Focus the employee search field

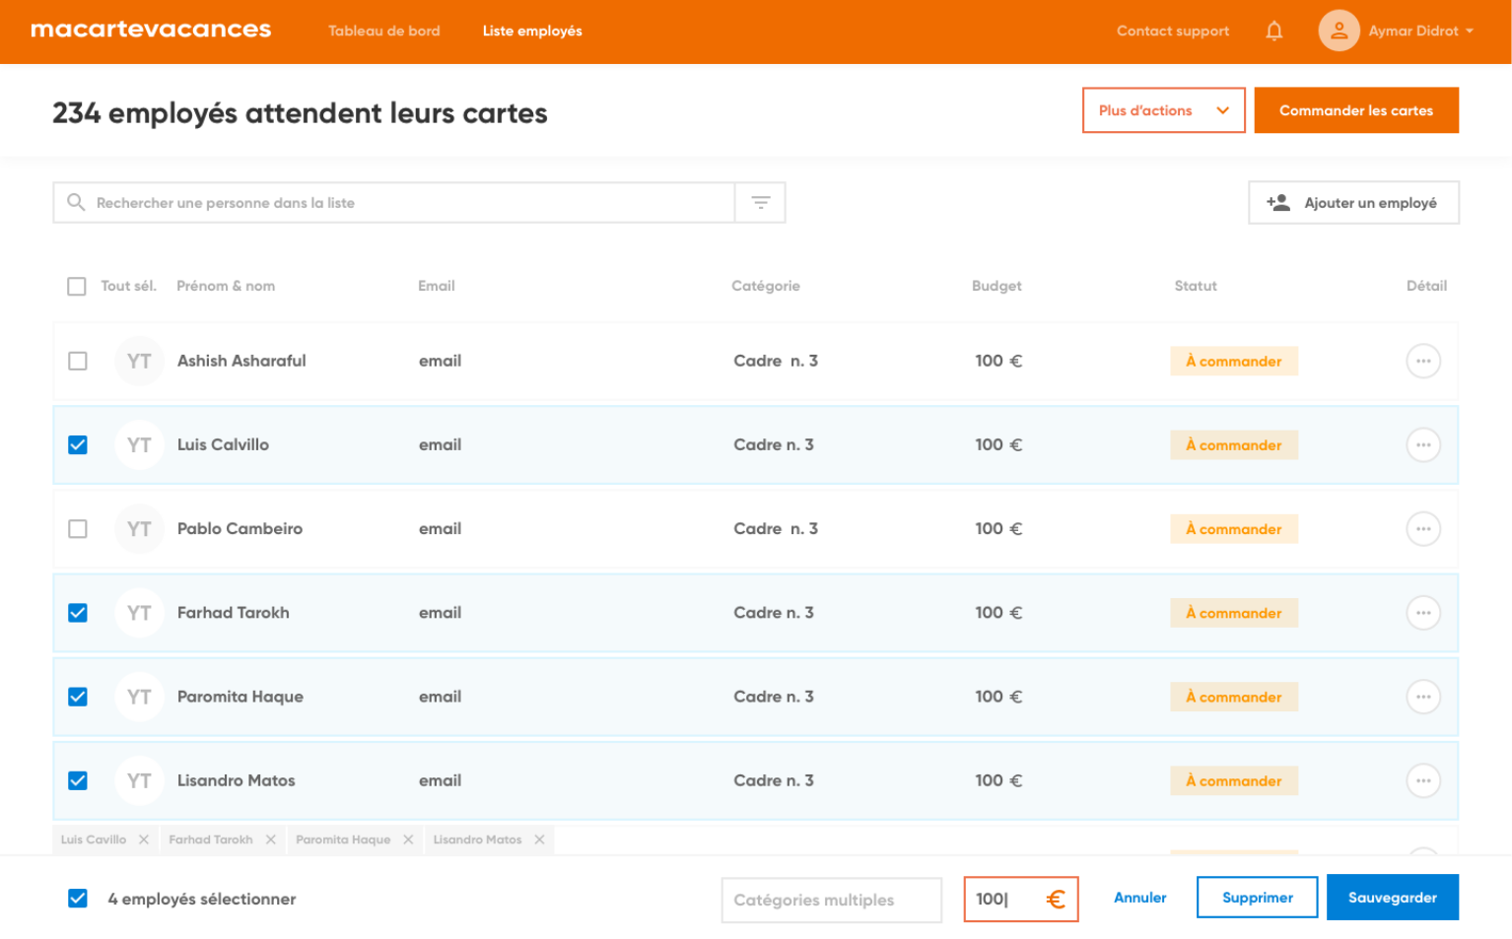(x=394, y=203)
